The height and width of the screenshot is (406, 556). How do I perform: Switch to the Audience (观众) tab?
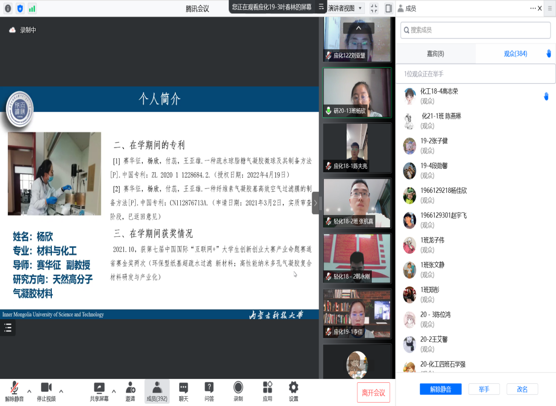[x=515, y=54]
